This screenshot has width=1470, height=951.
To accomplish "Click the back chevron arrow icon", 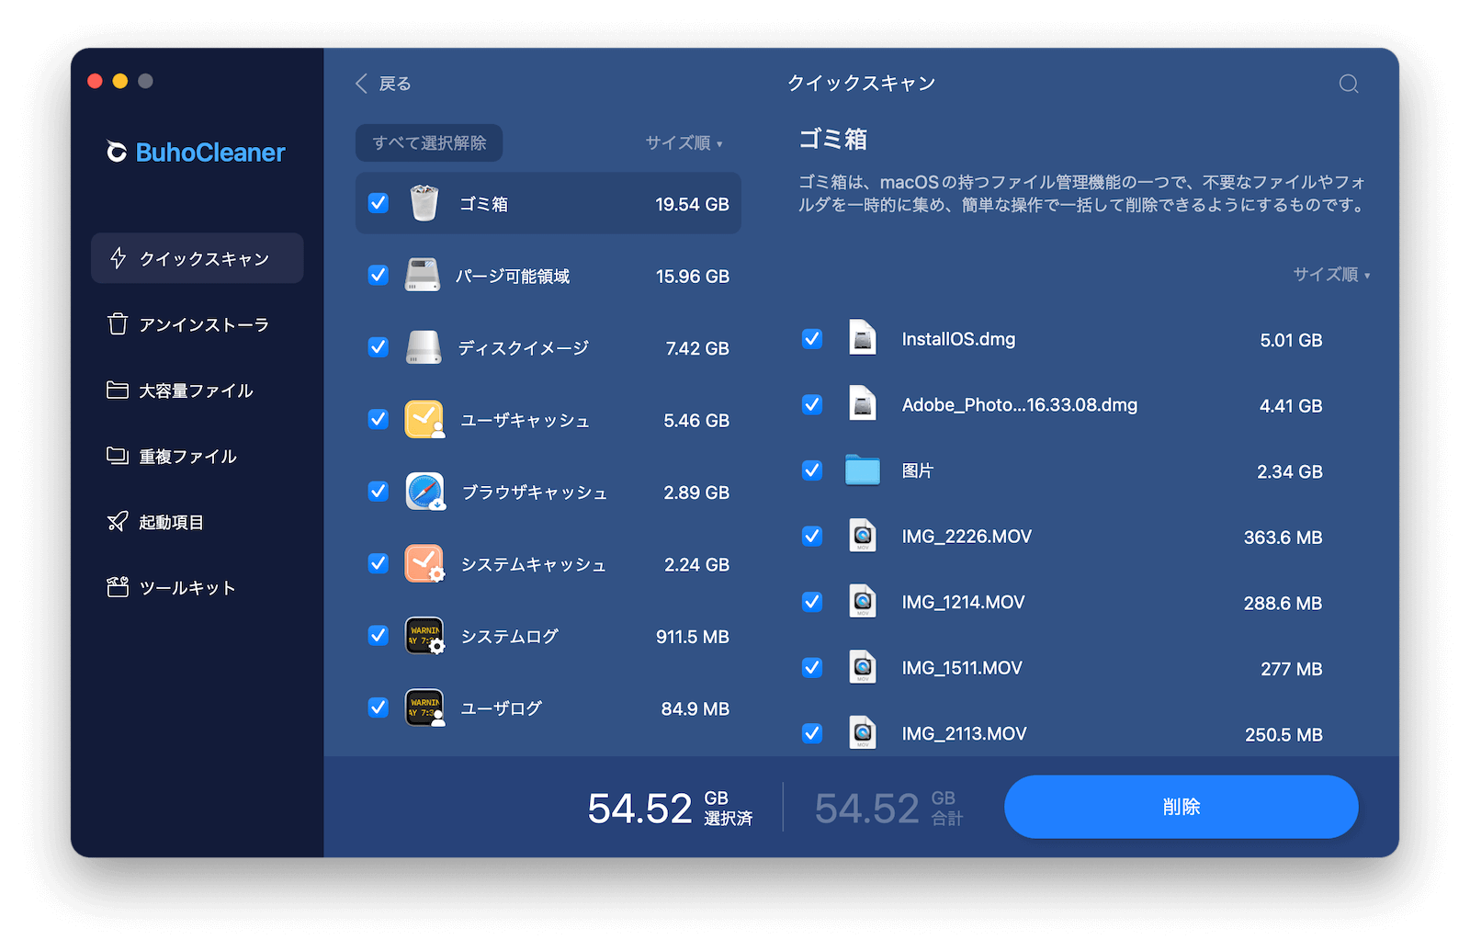I will point(361,84).
